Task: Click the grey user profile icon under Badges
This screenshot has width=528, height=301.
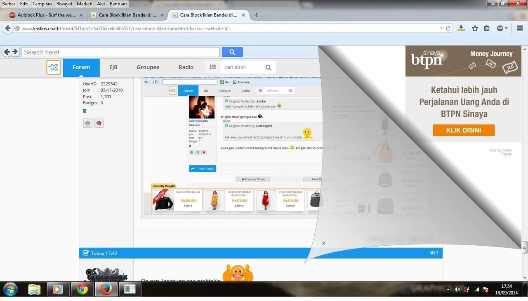Action: click(x=87, y=123)
